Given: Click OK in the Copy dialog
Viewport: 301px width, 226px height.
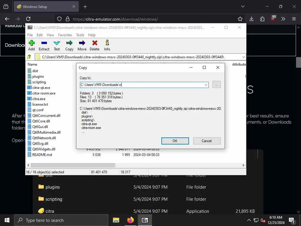Looking at the screenshot, I should 175,141.
